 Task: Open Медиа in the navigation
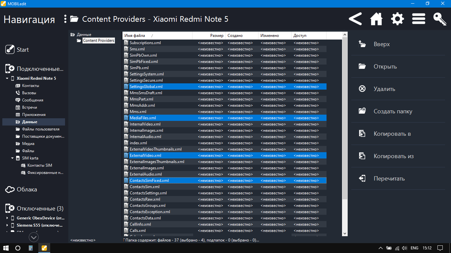[28, 144]
